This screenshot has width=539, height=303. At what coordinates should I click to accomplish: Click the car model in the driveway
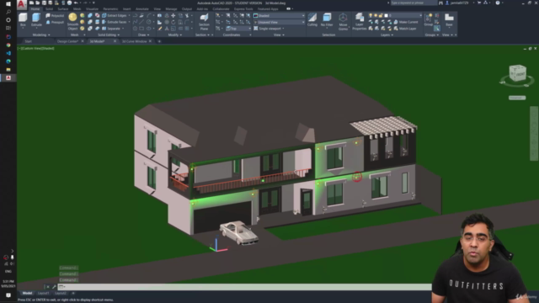tap(239, 232)
